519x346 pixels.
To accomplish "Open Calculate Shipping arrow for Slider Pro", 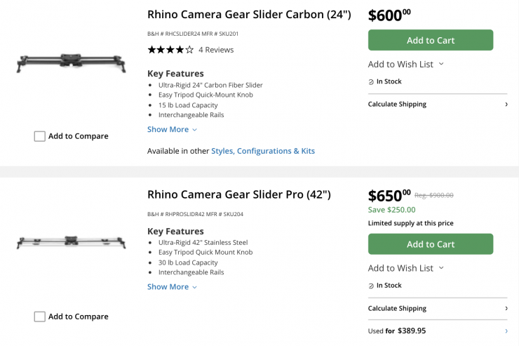I will (x=506, y=309).
